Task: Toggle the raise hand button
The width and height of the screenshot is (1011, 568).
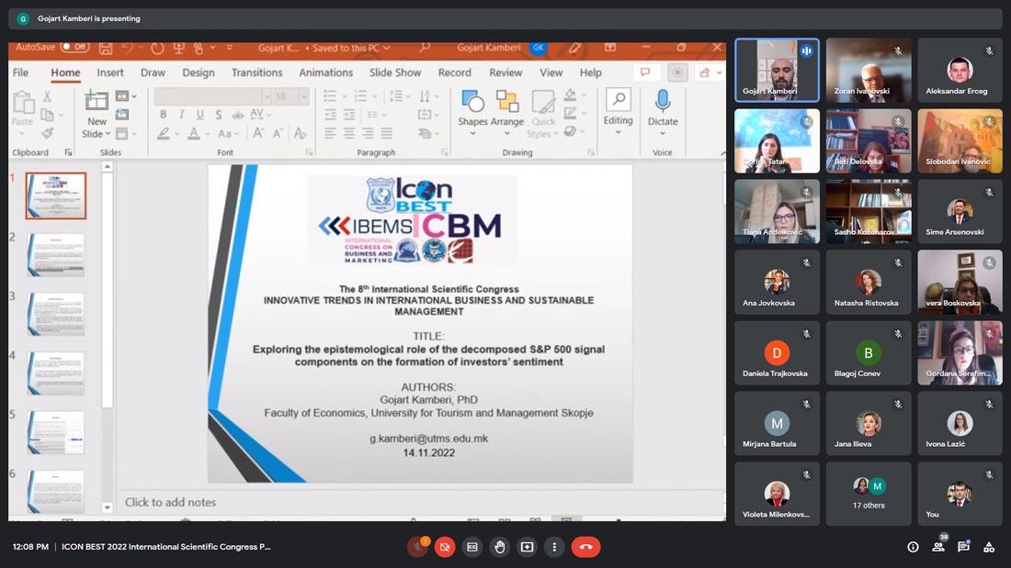Action: pos(500,547)
